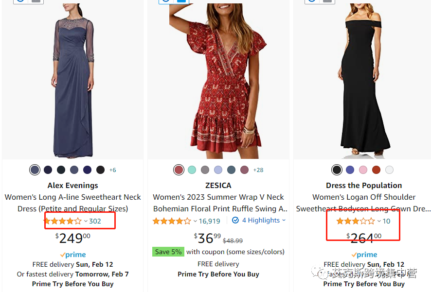The height and width of the screenshot is (292, 431).
Task: Click the navy Alex Evenings dress image
Action: (73, 80)
